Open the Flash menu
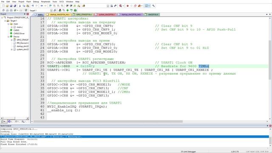The width and height of the screenshot is (272, 153). pos(28,2)
